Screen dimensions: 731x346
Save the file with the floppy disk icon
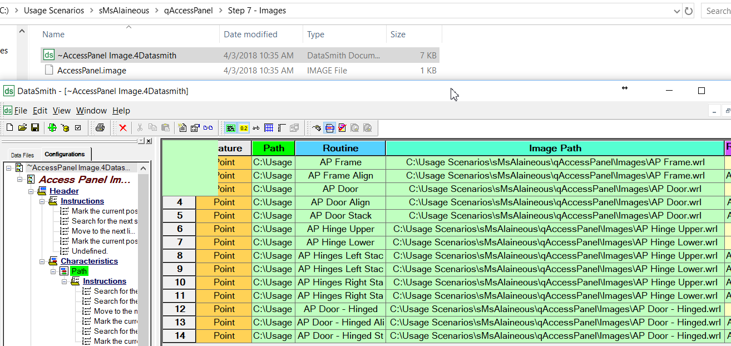click(34, 128)
